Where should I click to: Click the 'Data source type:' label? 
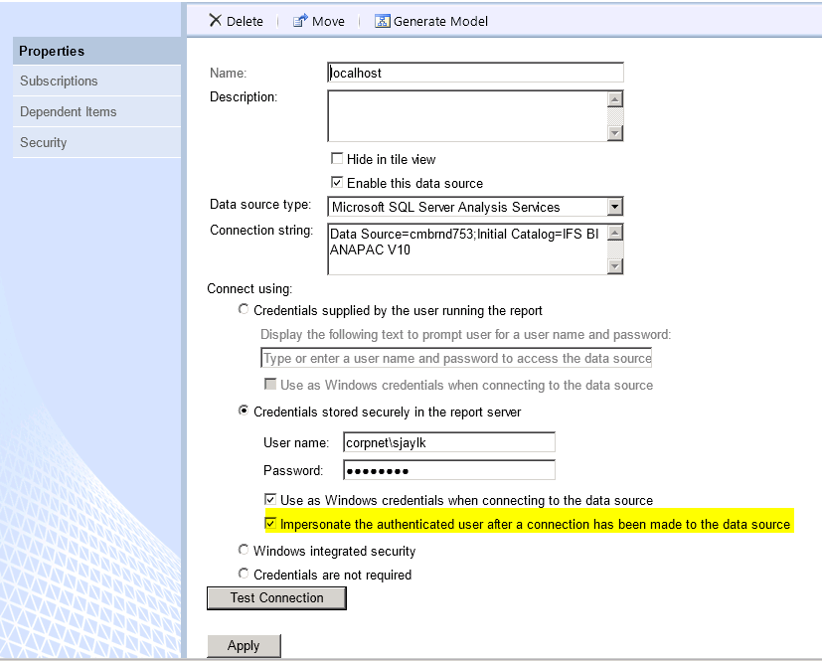pos(260,205)
